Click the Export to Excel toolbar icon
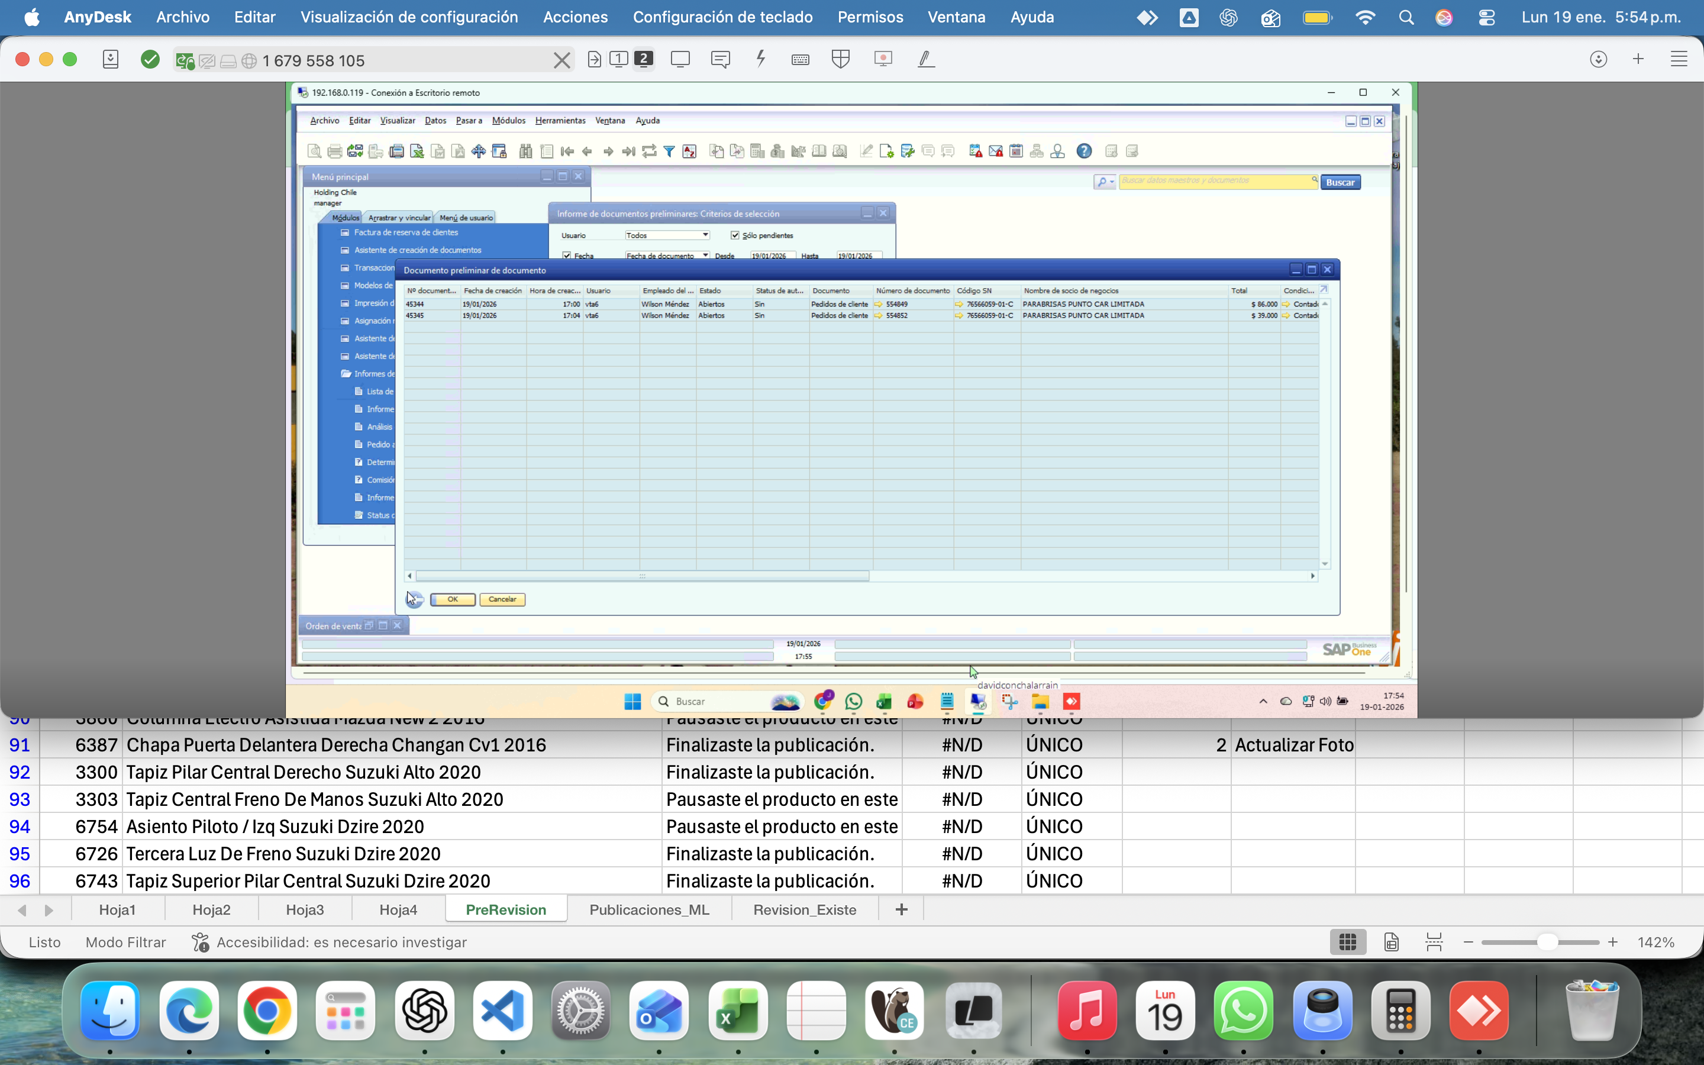The image size is (1704, 1065). pos(417,151)
